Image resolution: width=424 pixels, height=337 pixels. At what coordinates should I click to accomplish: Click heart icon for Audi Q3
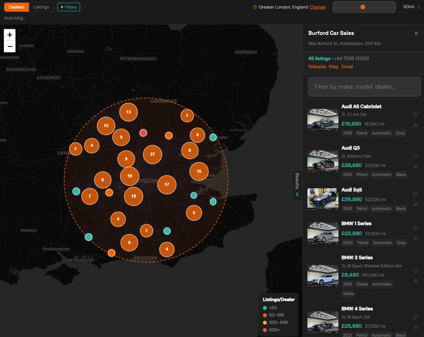415,156
